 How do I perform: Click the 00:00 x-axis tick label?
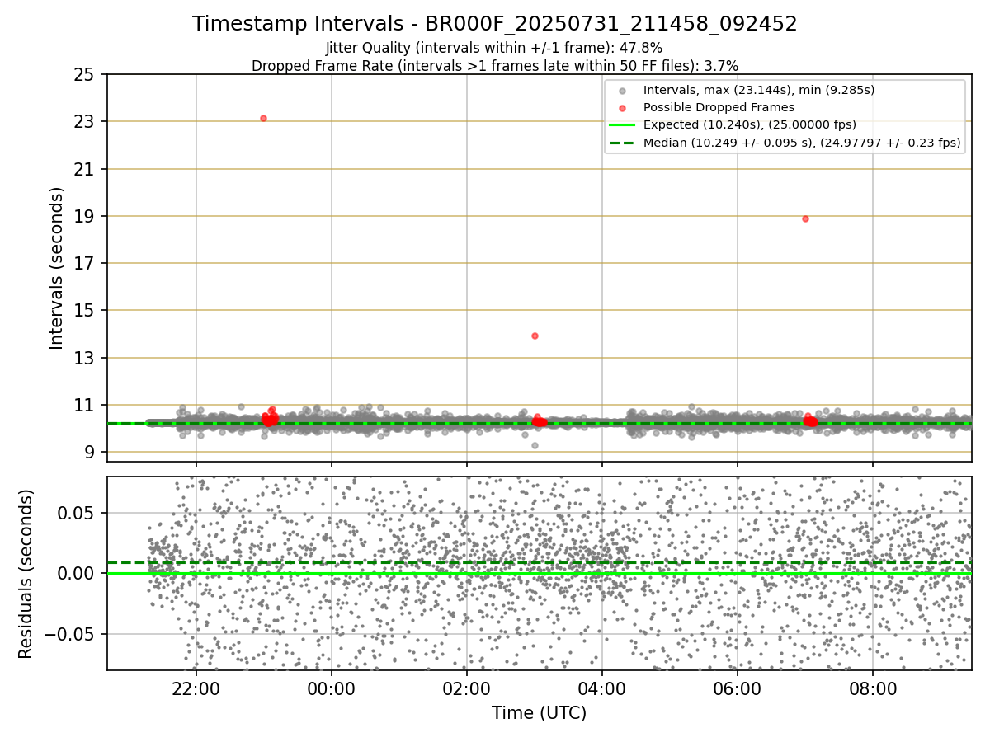[x=331, y=688]
